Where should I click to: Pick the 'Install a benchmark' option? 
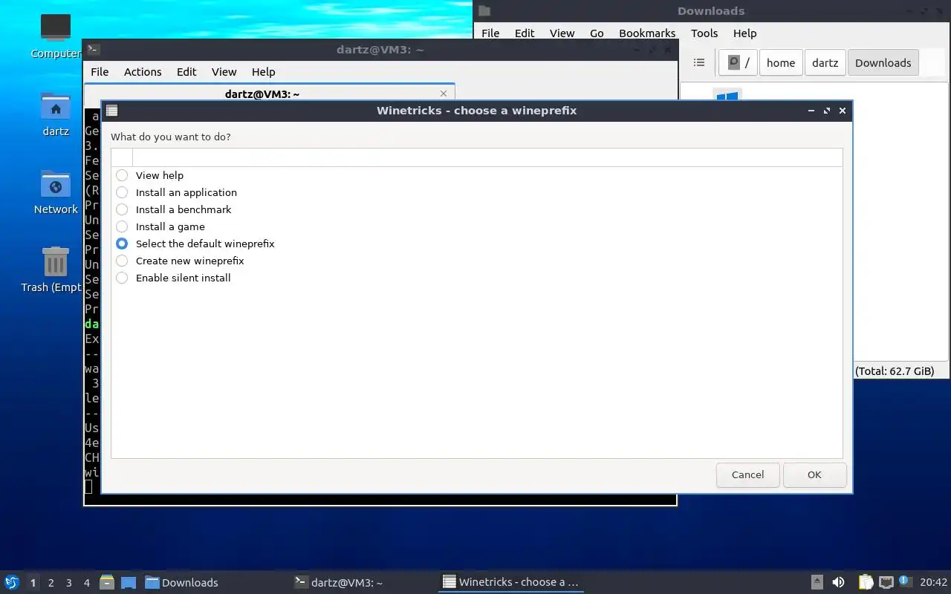click(x=122, y=209)
